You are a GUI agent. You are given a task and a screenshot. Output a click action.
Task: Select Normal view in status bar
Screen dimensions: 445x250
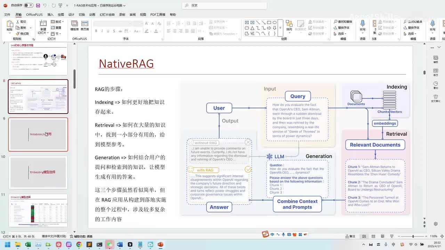click(364, 236)
